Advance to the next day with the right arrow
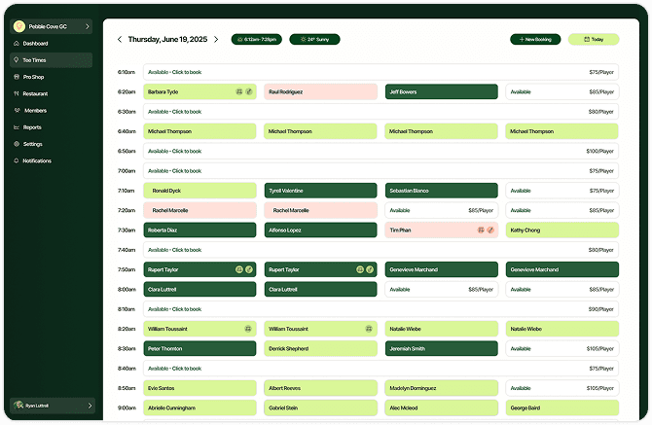Image resolution: width=652 pixels, height=425 pixels. [x=216, y=40]
